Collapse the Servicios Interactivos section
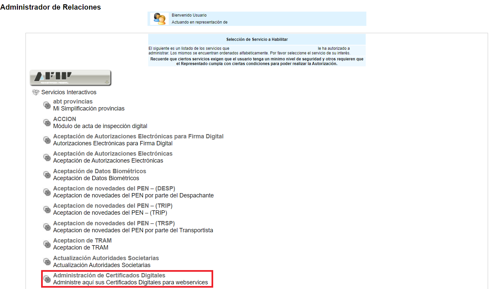This screenshot has height=289, width=495. (69, 92)
